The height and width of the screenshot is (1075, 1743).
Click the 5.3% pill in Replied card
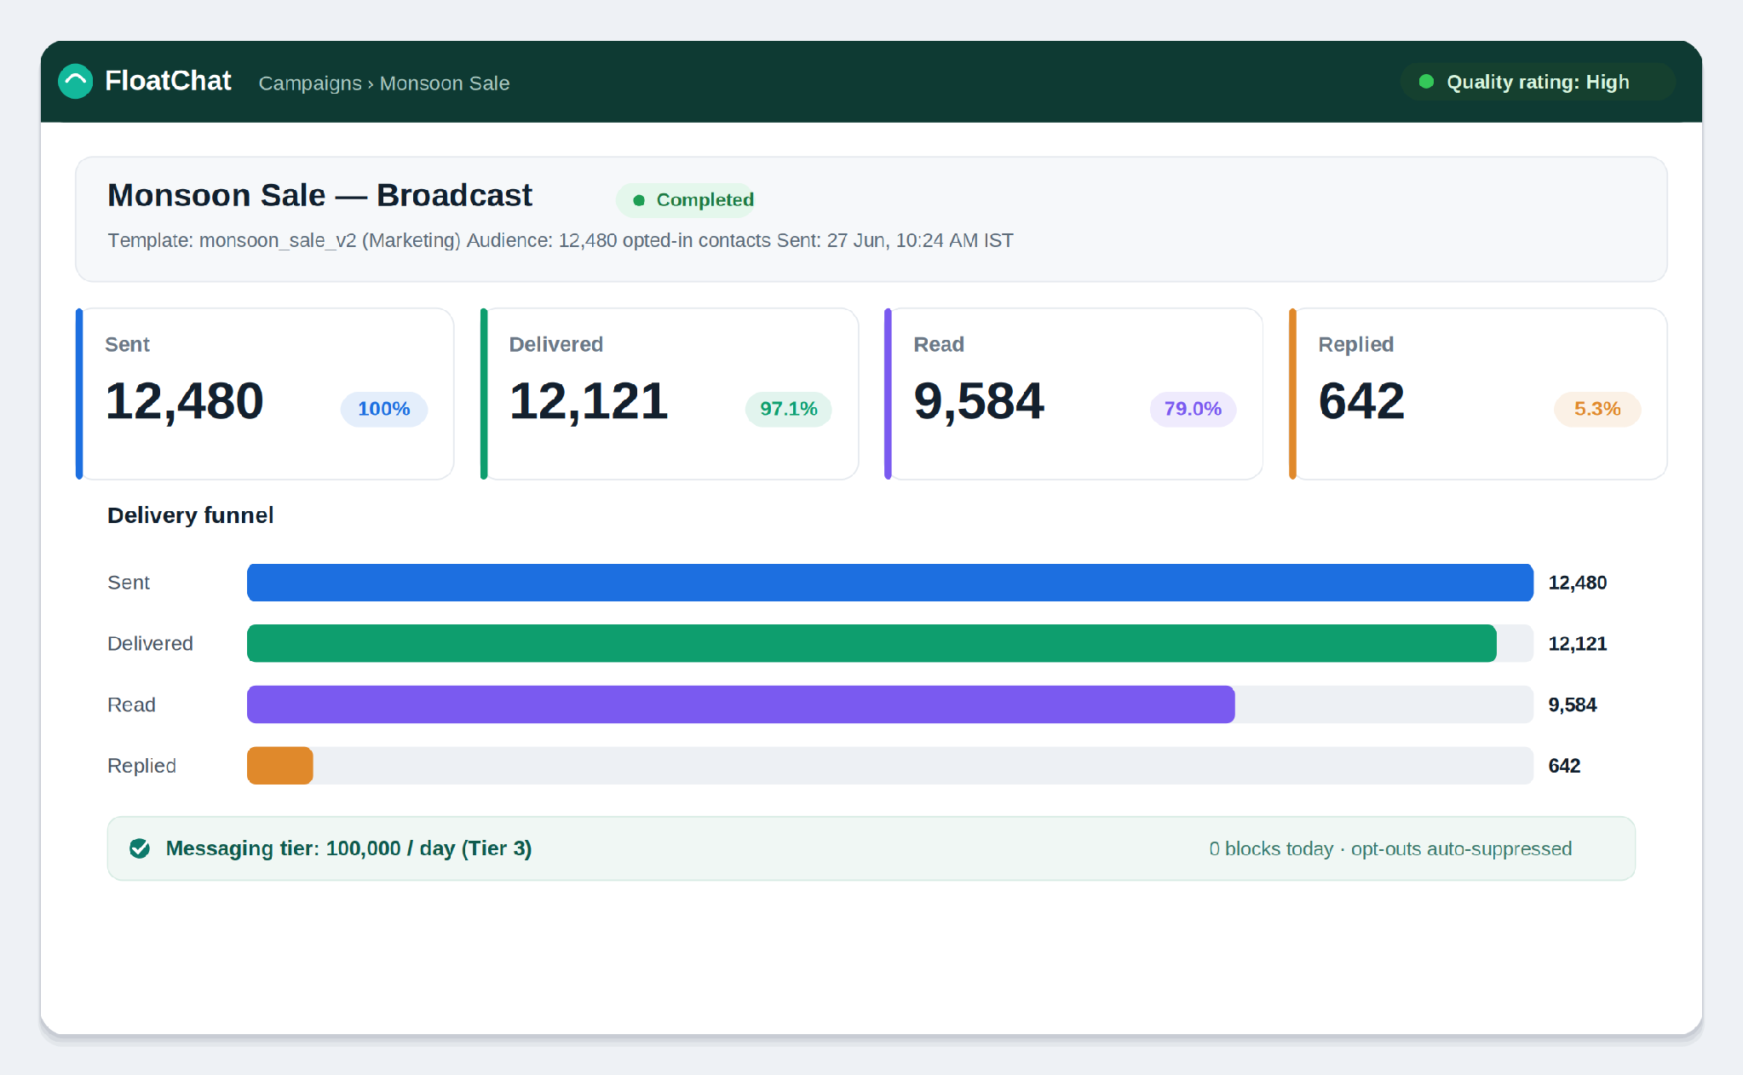click(x=1597, y=409)
